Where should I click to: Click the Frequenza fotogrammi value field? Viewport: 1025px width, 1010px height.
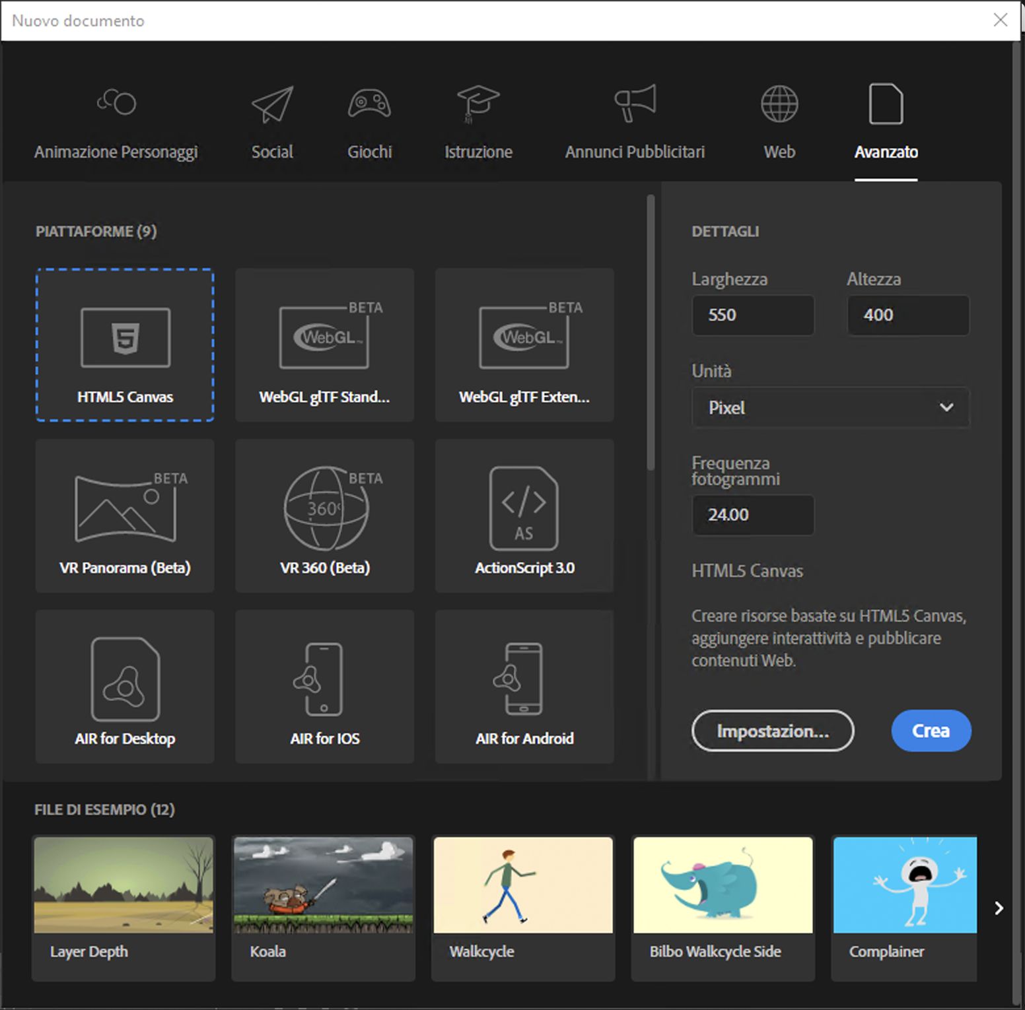753,515
